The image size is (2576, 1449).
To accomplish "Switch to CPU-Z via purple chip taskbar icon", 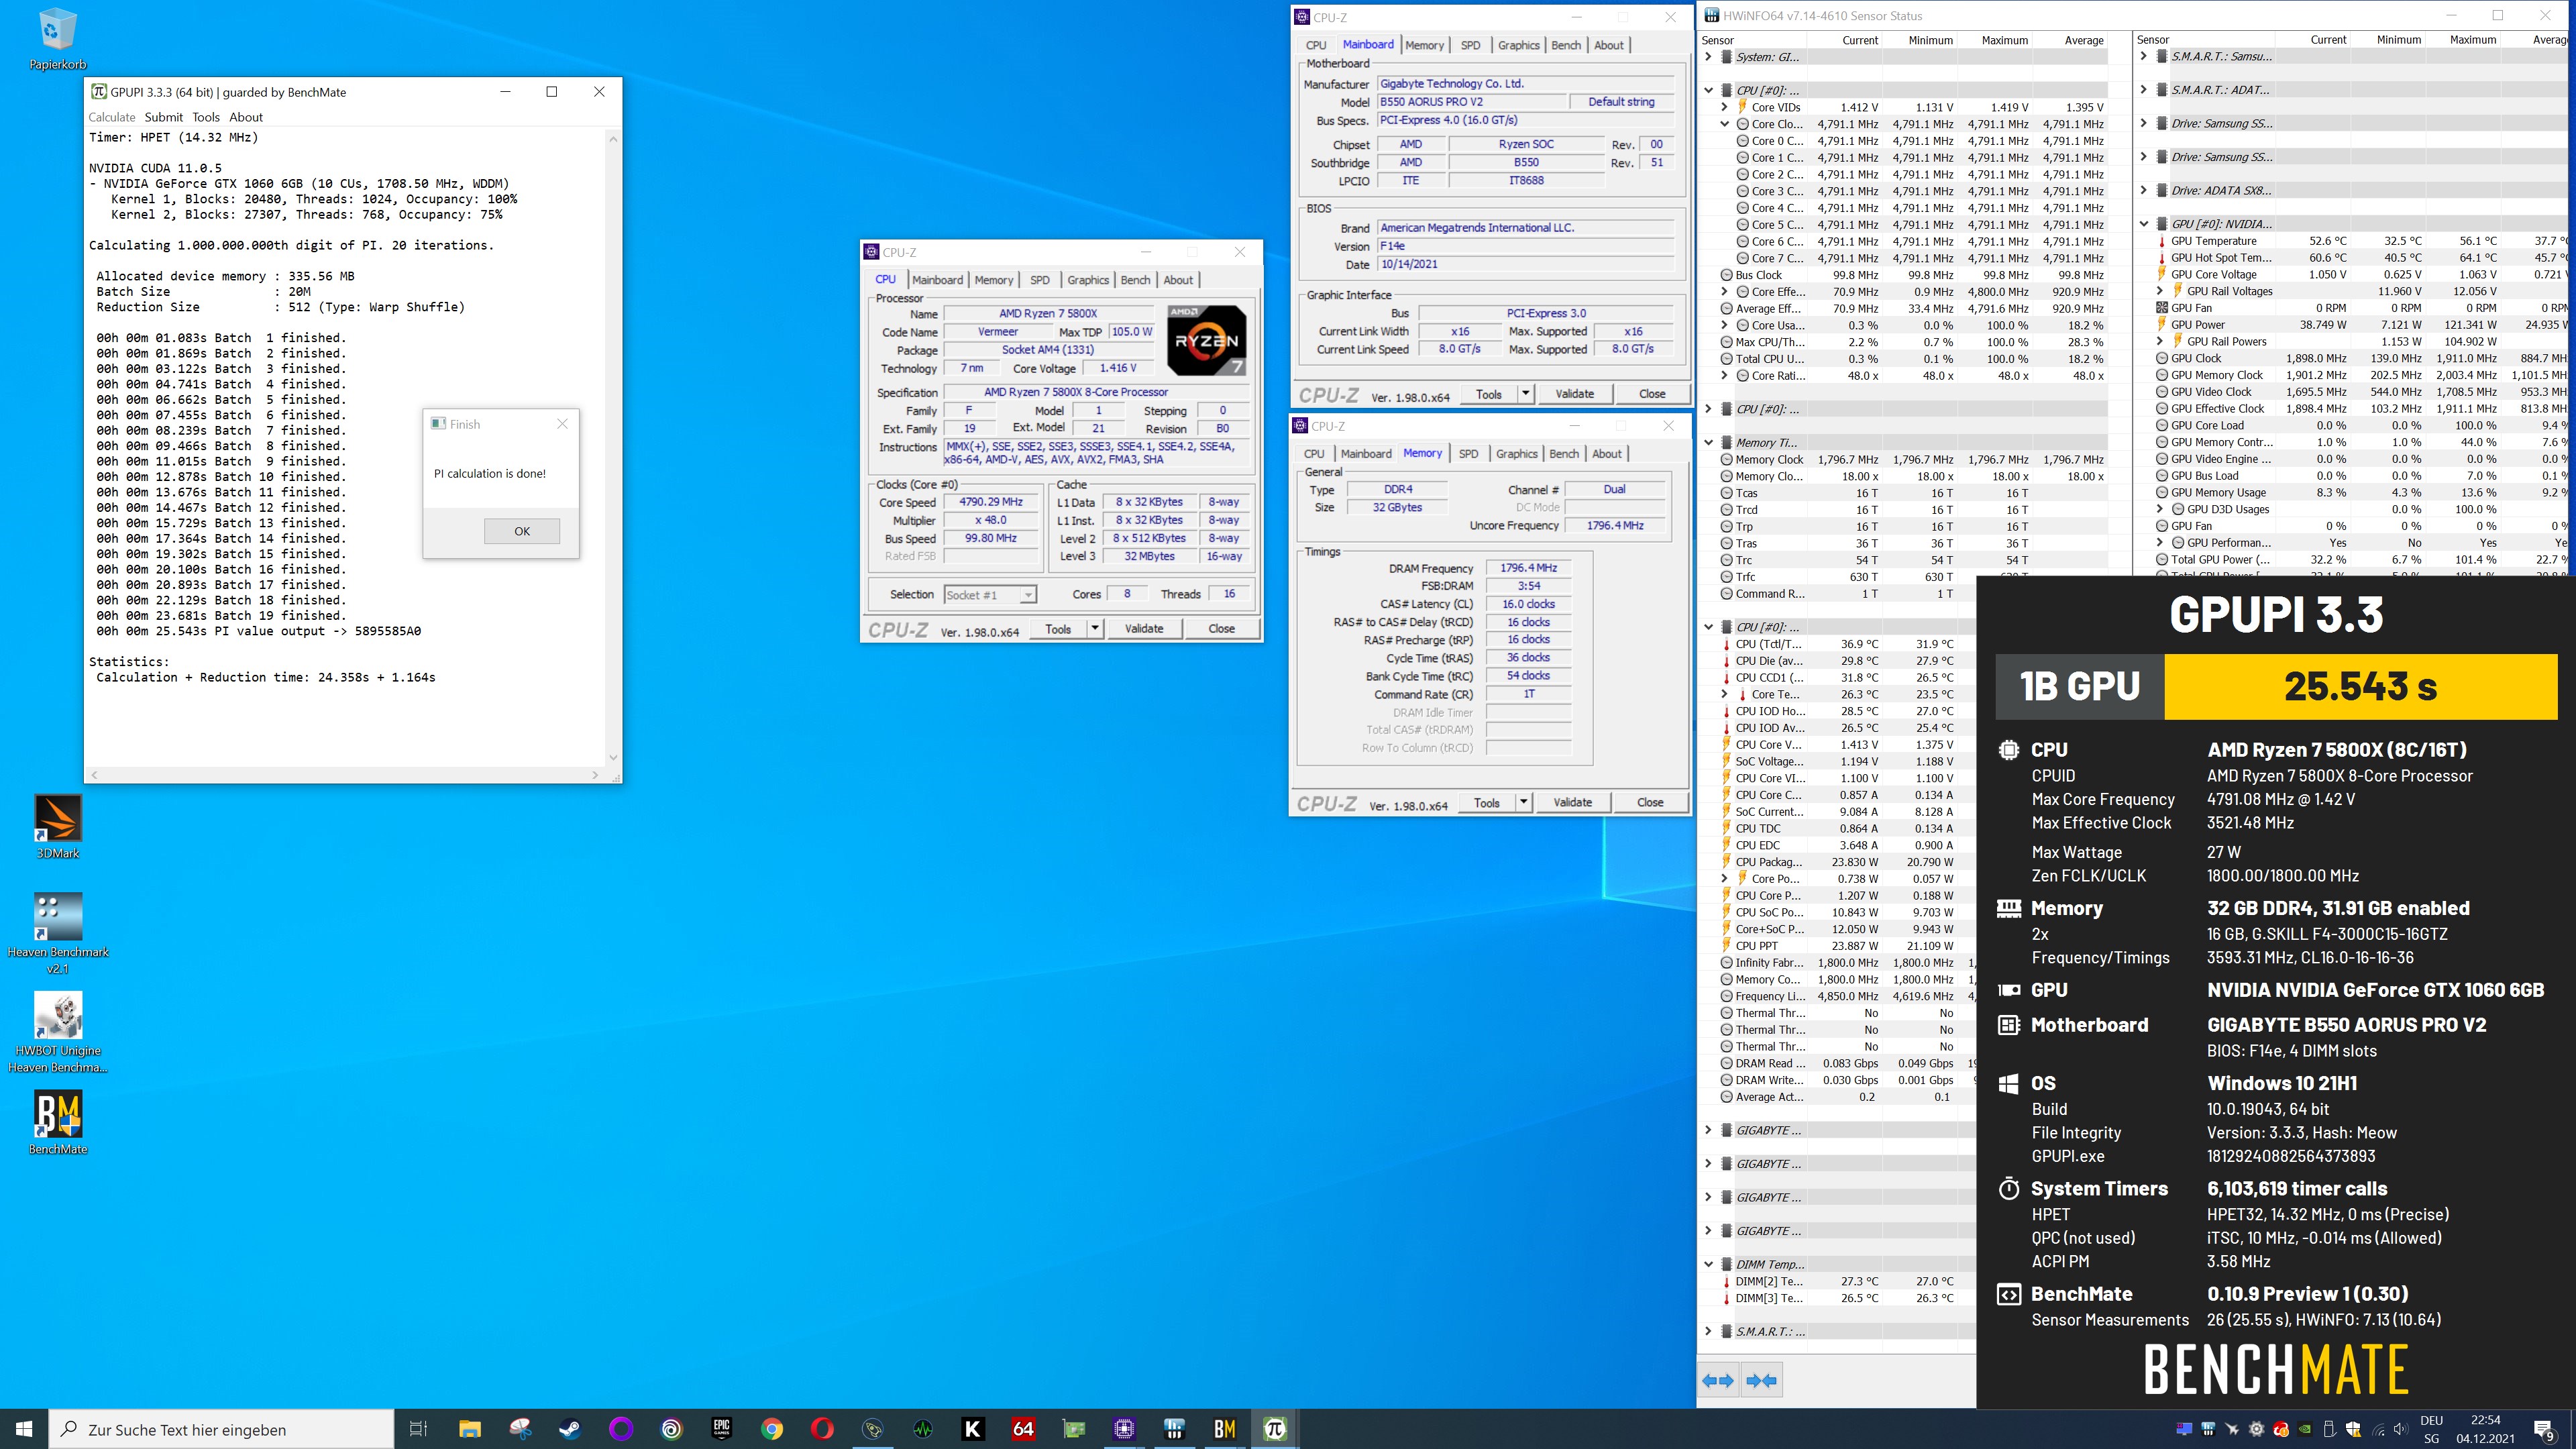I will pos(1124,1429).
